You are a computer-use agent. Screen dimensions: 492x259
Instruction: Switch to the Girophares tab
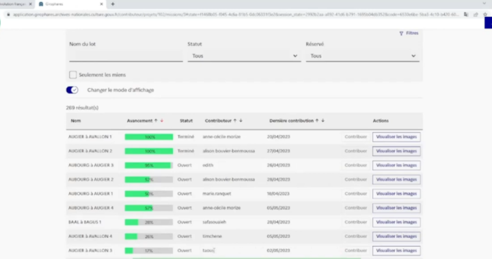click(70, 4)
